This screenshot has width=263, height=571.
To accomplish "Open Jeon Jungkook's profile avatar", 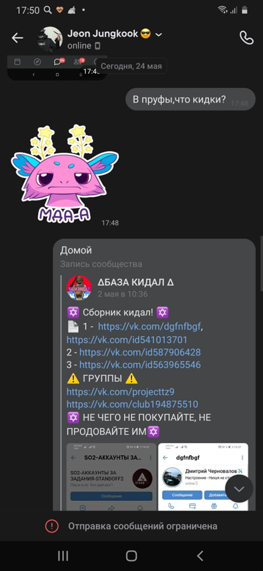I will pos(50,39).
